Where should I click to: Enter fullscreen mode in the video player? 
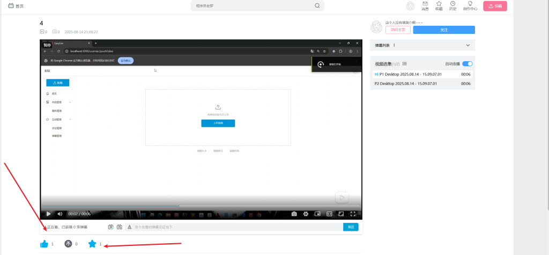coord(353,214)
